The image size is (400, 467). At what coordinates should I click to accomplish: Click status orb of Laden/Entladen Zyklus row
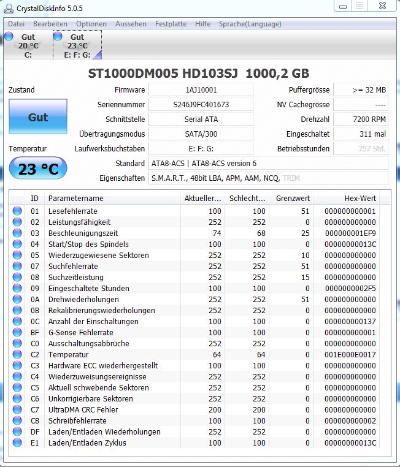(x=17, y=442)
